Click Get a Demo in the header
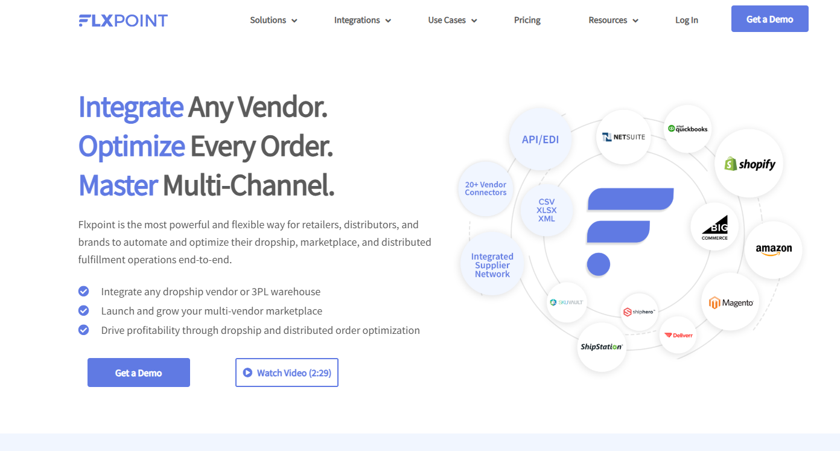 coord(770,19)
